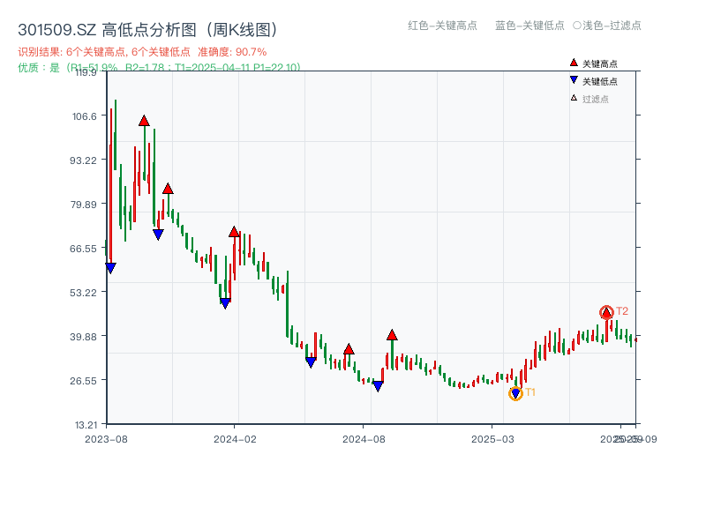
Task: Click the blue key-low triangle near 2024-08
Action: click(x=378, y=385)
